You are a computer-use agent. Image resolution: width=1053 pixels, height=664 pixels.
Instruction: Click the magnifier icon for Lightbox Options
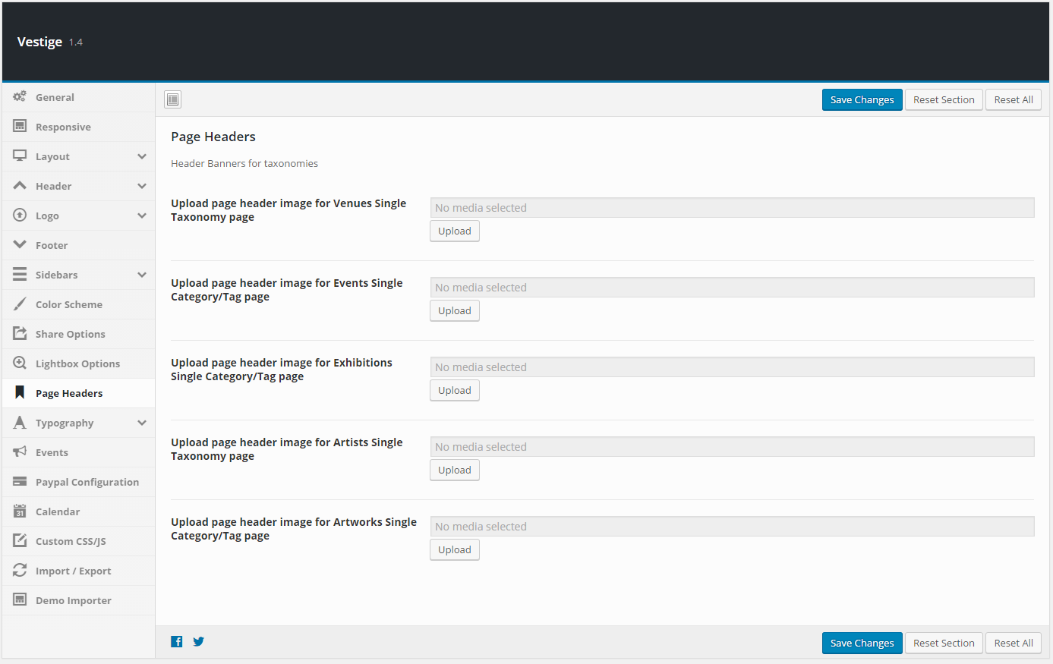tap(20, 363)
